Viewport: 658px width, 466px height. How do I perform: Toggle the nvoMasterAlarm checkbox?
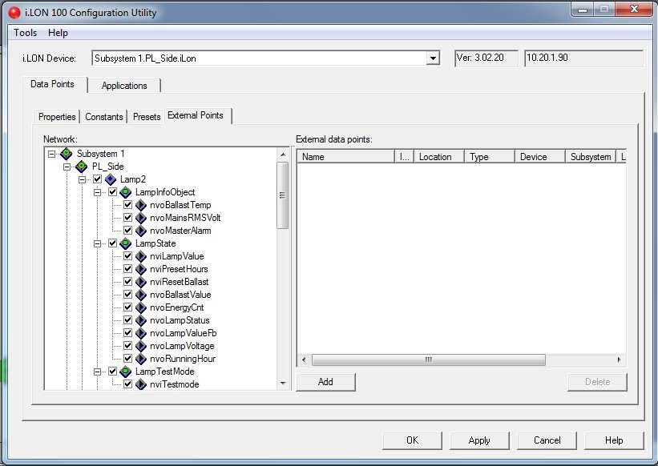click(128, 231)
